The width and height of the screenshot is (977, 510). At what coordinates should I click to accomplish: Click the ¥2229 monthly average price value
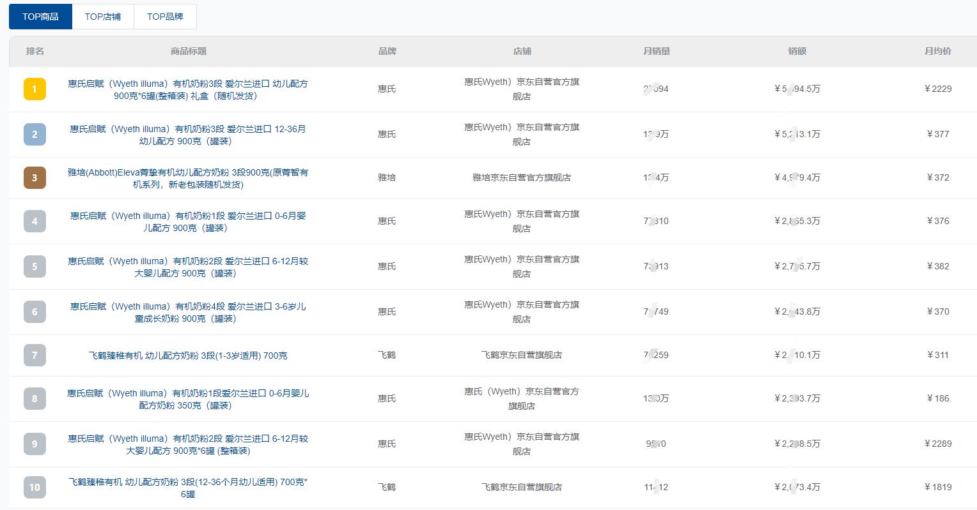coord(937,89)
